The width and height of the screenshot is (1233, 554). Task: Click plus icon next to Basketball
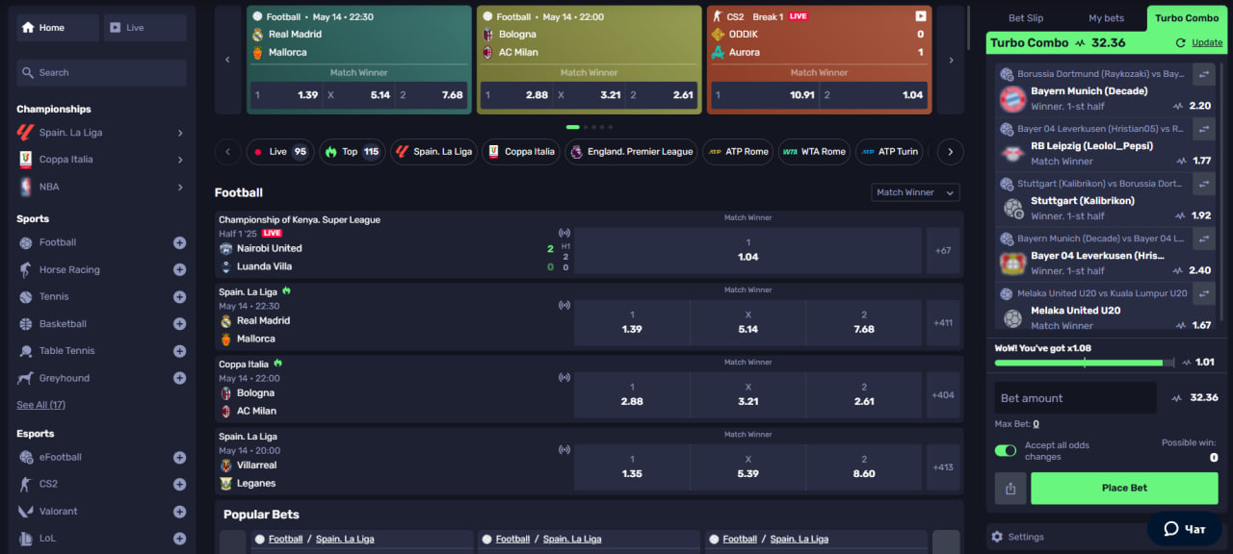coord(179,323)
